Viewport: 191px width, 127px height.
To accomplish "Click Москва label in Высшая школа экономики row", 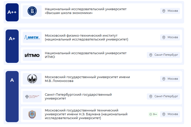I will [x=173, y=11].
